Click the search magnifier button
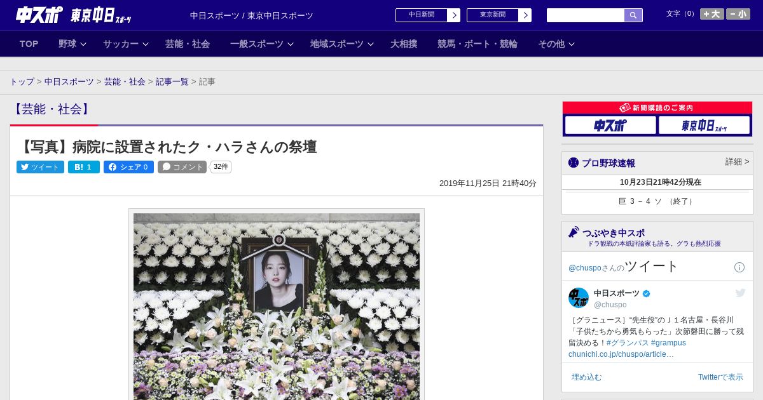 pos(633,15)
